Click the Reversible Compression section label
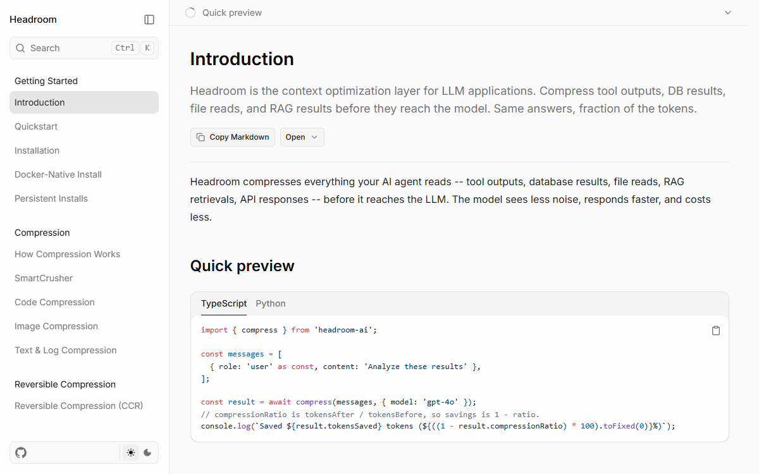The height and width of the screenshot is (474, 759). [65, 384]
